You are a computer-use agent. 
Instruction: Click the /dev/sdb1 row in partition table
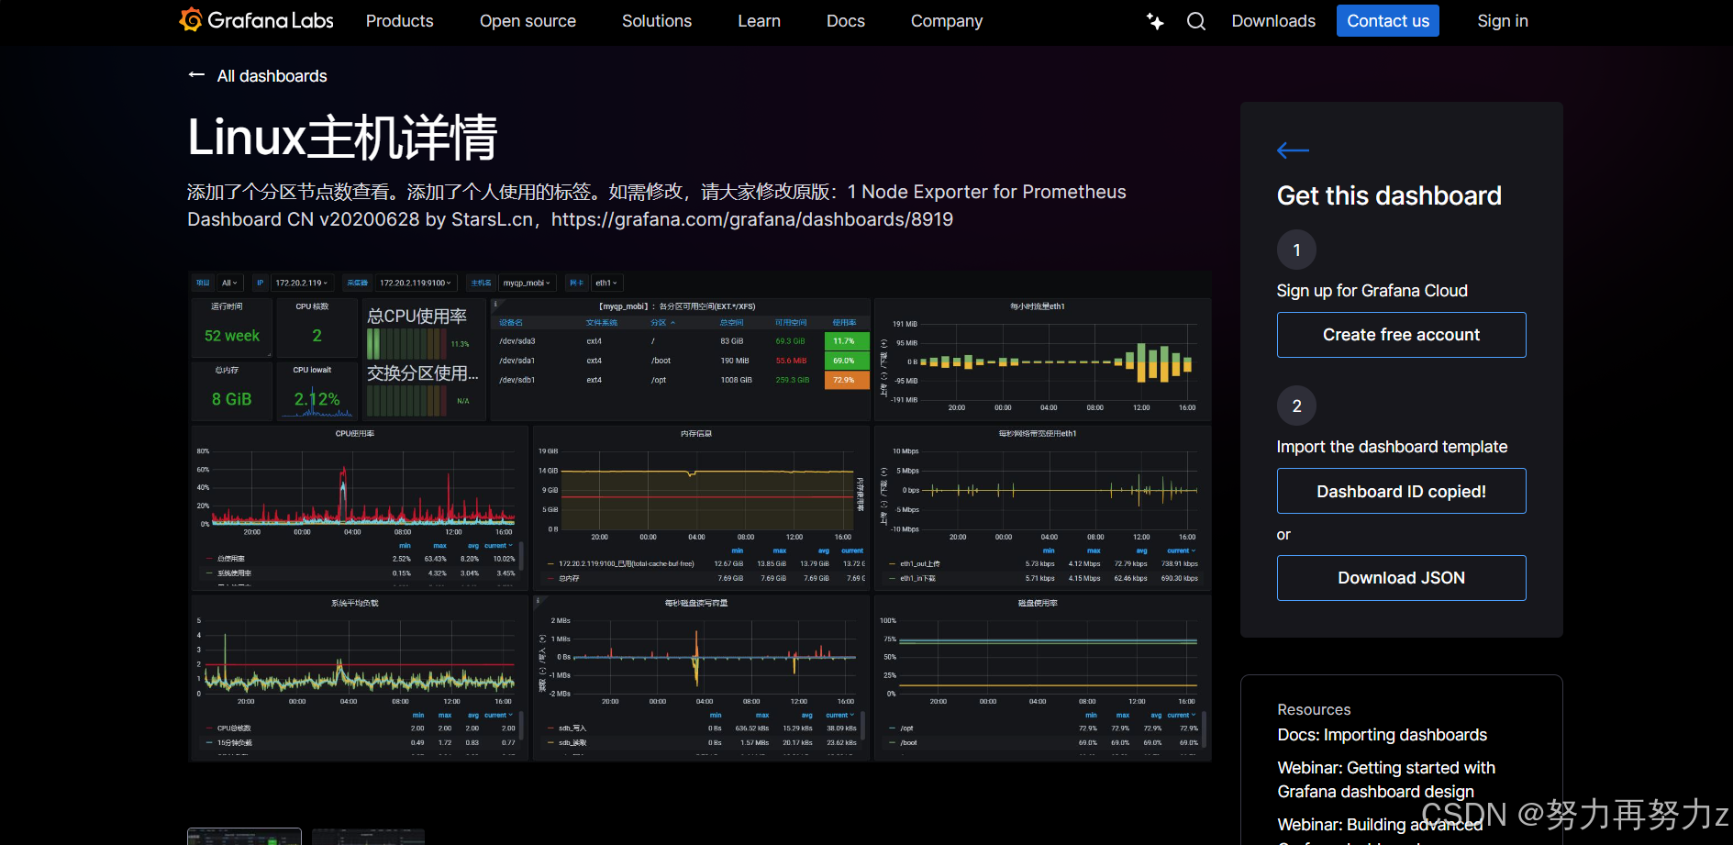click(680, 380)
